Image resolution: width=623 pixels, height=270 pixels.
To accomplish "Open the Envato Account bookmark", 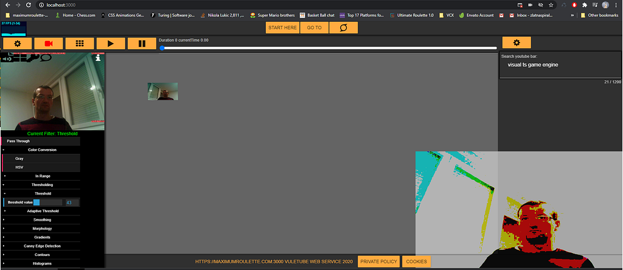I will pos(476,15).
